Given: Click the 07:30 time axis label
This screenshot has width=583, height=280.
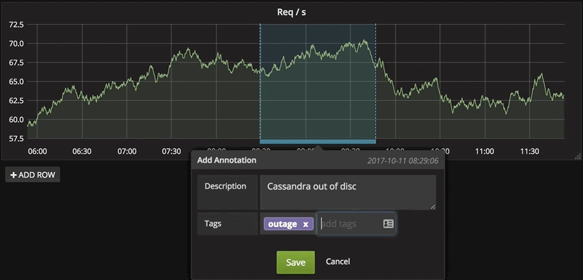Looking at the screenshot, I should [x=172, y=152].
